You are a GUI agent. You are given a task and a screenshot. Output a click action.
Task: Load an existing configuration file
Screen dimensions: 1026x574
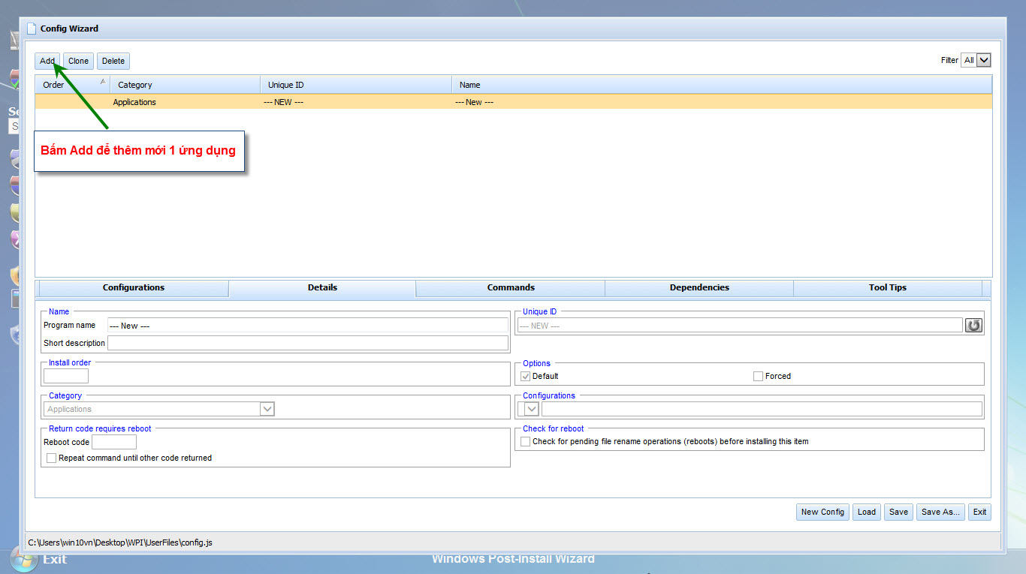click(x=866, y=512)
